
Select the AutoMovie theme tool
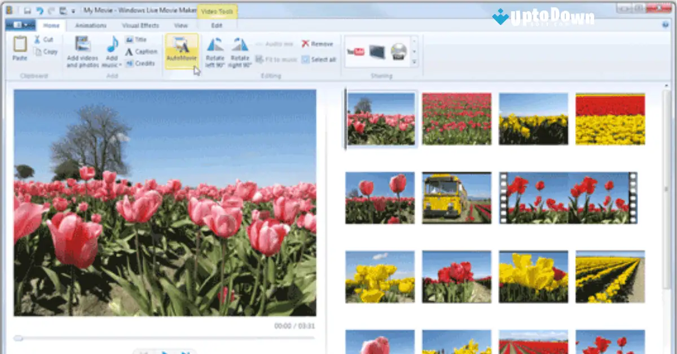coord(182,51)
